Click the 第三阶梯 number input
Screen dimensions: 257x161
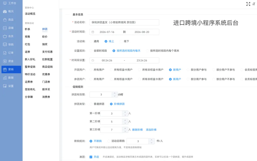click(111, 130)
